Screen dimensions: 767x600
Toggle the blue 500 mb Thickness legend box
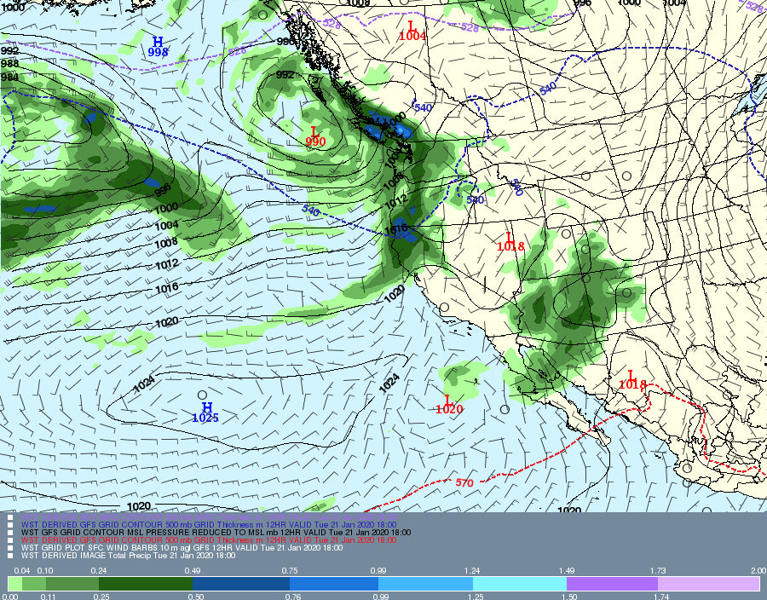pyautogui.click(x=11, y=523)
